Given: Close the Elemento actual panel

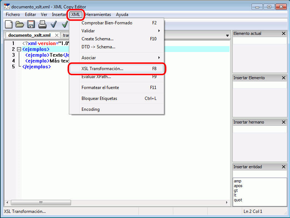Looking at the screenshot, I should click(283, 33).
